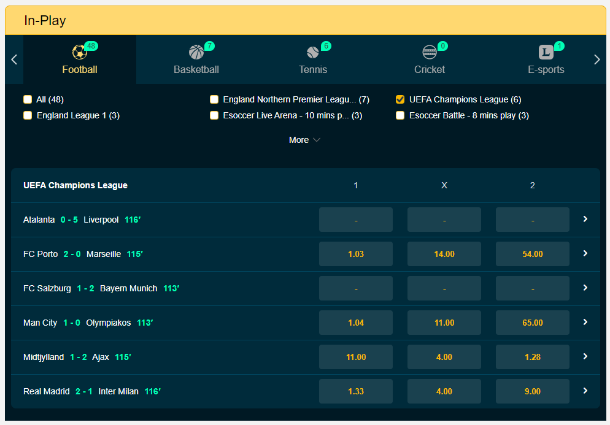Enable England League 1 filter
The height and width of the screenshot is (425, 610).
pyautogui.click(x=28, y=115)
